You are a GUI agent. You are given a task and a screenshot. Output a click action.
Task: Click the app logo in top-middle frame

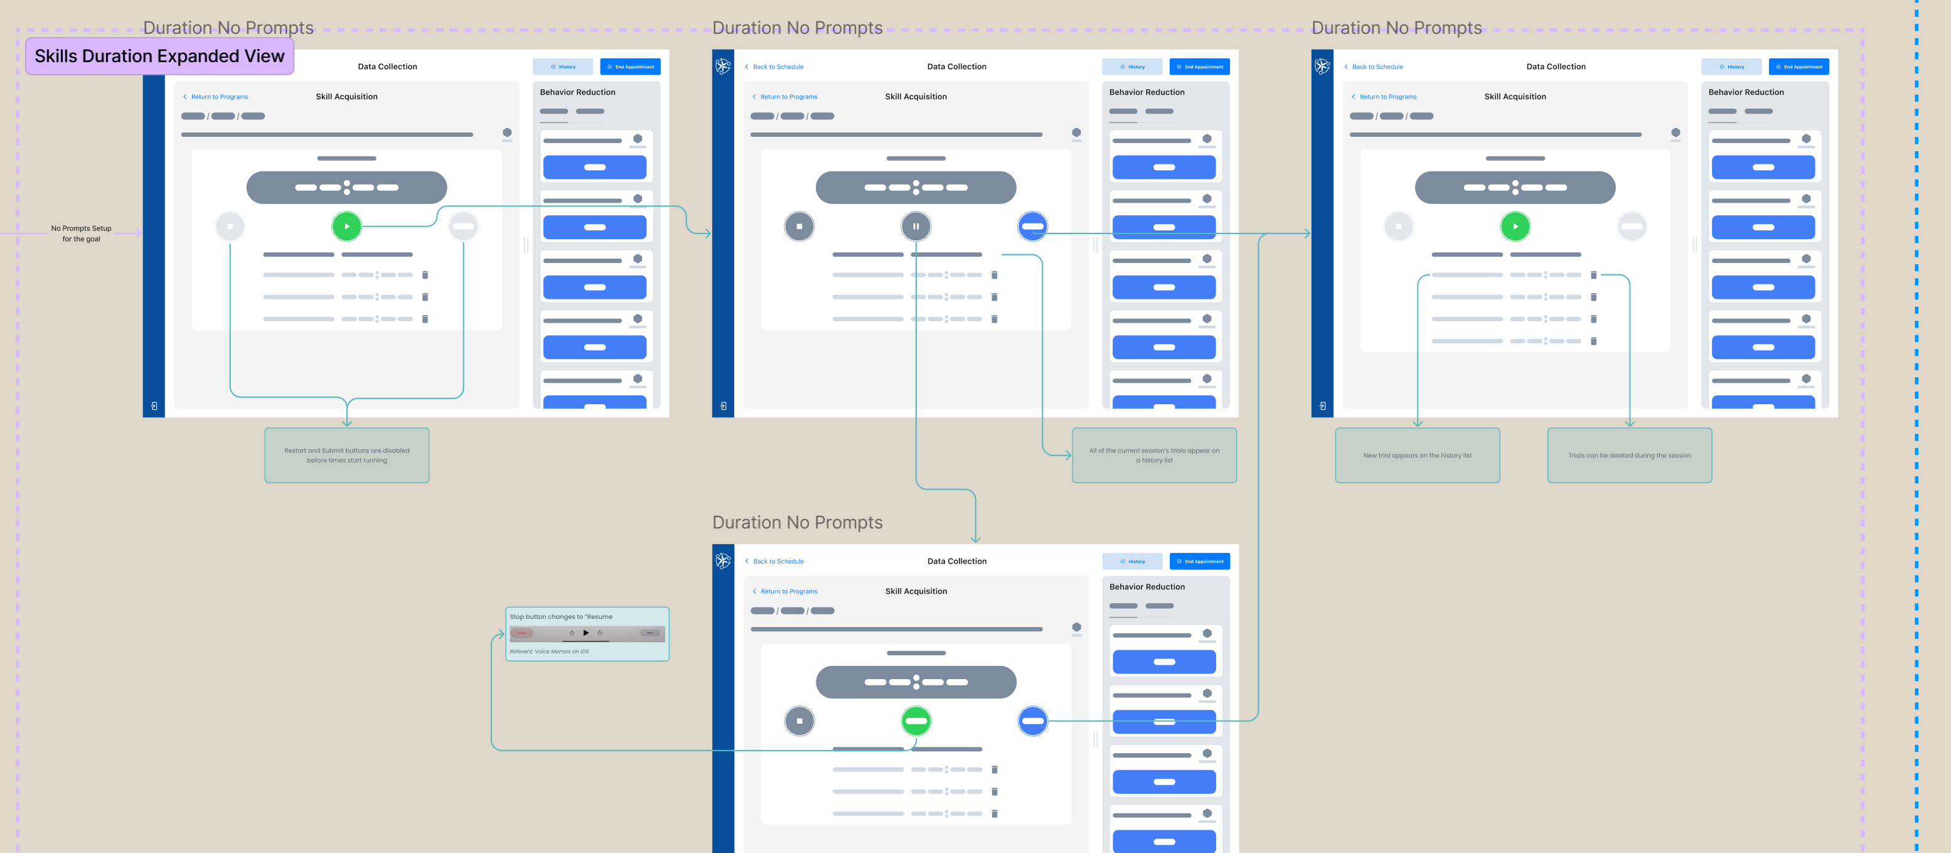tap(724, 66)
